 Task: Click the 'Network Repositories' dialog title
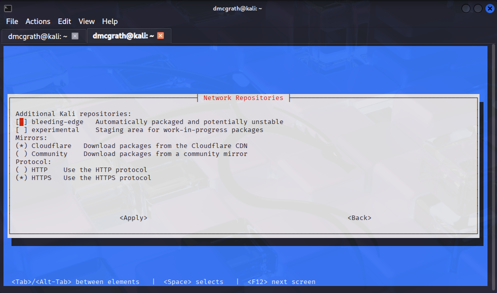243,97
